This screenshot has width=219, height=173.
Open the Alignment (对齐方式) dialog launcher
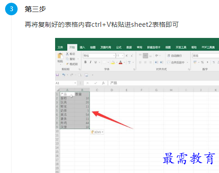coord(189,69)
